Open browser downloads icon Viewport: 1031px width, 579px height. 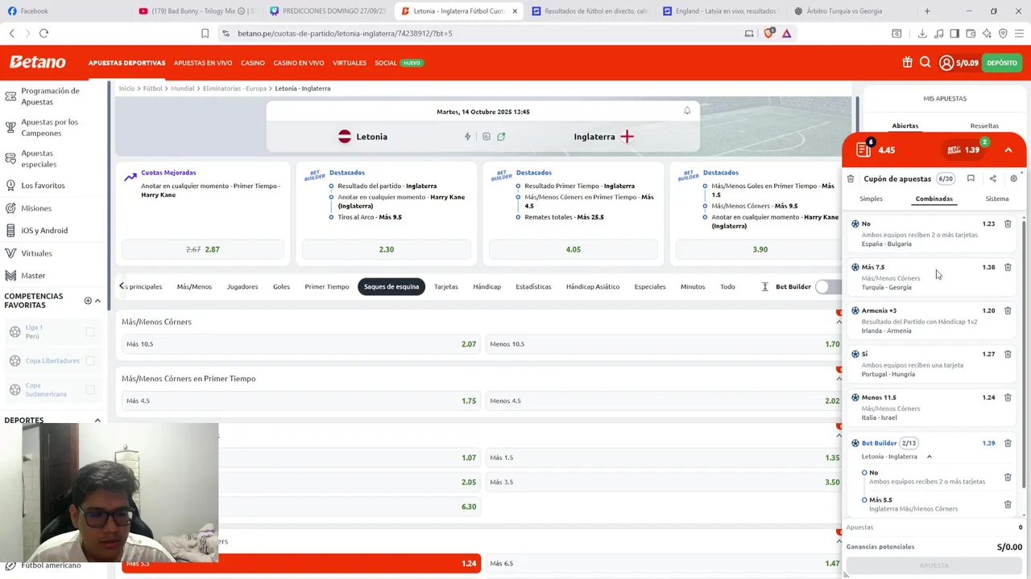click(922, 33)
